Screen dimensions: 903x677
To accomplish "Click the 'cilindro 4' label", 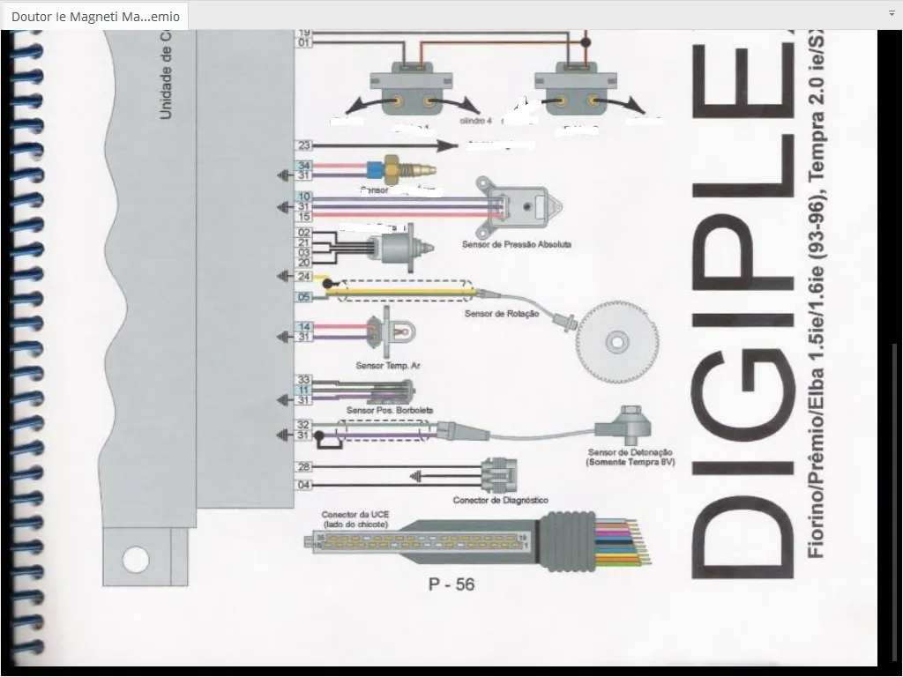I will 475,121.
